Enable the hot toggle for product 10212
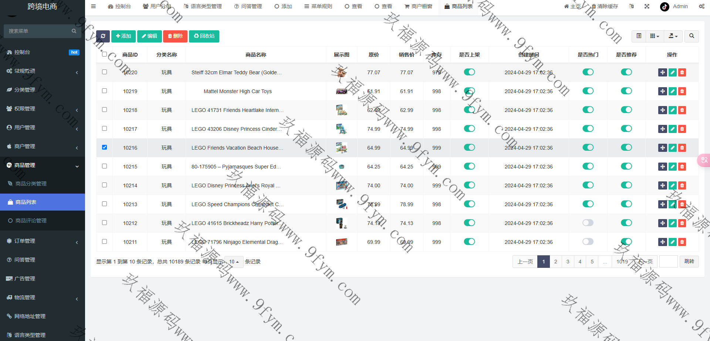The width and height of the screenshot is (710, 341). coord(588,223)
